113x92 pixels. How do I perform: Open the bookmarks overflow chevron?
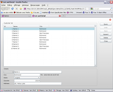click(112, 13)
